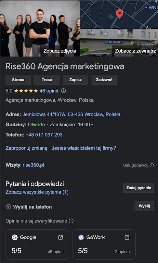Save the place with Zapisz button
The image size is (158, 263).
75,80
